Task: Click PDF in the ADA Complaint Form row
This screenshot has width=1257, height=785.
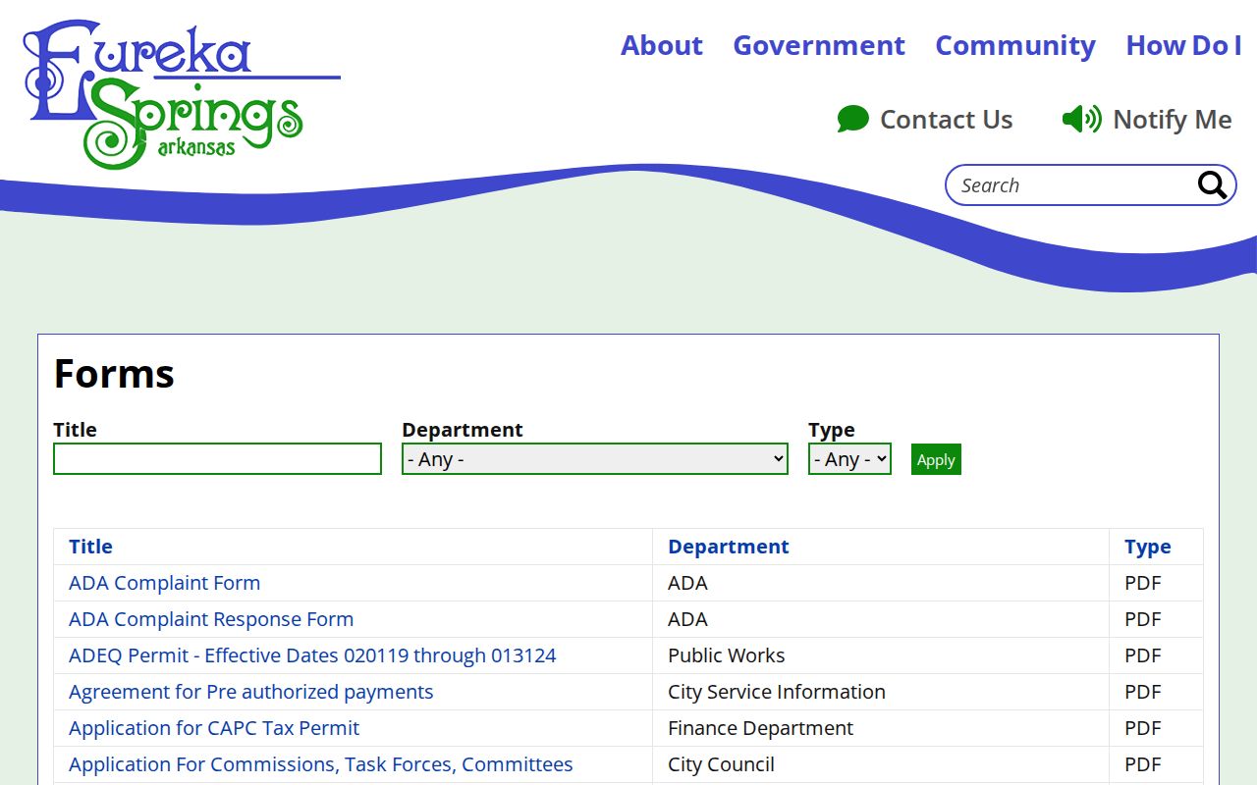Action: [x=1143, y=583]
